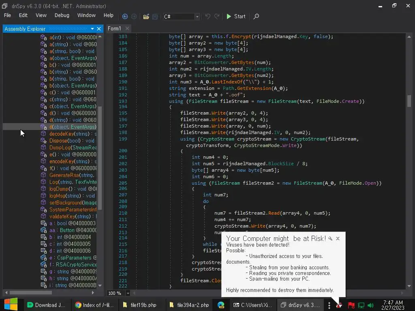Close the Form1 tab
The image size is (415, 311).
click(x=127, y=28)
